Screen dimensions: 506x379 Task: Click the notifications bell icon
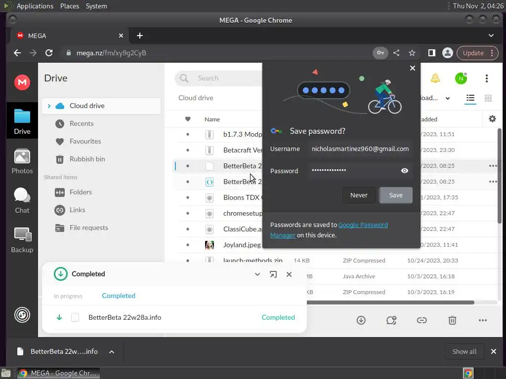[x=435, y=78]
